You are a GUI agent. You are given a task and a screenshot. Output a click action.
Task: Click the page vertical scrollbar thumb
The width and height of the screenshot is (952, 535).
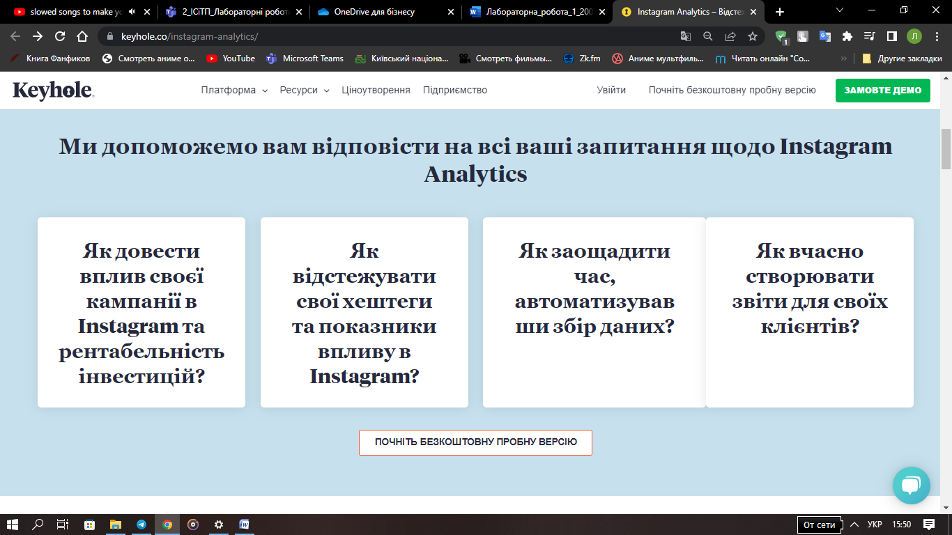946,149
